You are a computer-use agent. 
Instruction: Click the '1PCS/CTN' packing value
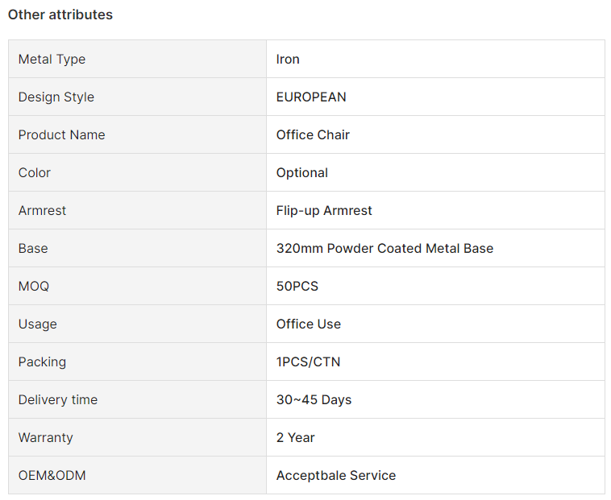(x=308, y=362)
